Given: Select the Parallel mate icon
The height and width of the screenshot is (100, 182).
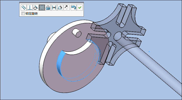Looking at the screenshot, I should point(24,8).
